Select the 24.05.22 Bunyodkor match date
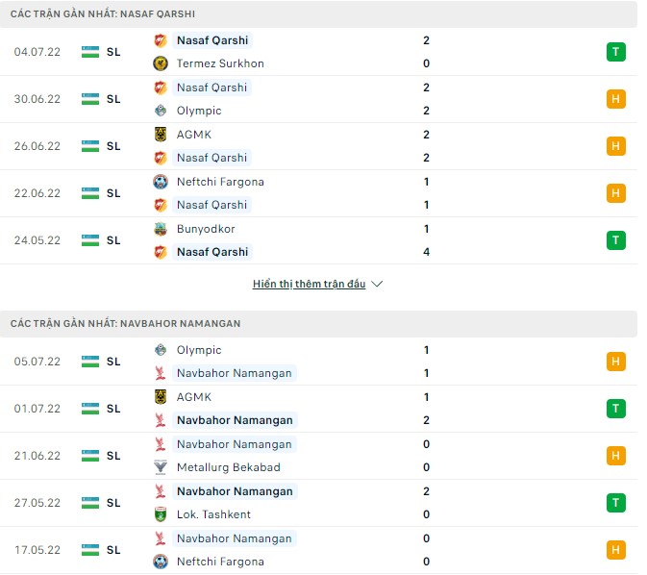647x575 pixels. tap(37, 240)
